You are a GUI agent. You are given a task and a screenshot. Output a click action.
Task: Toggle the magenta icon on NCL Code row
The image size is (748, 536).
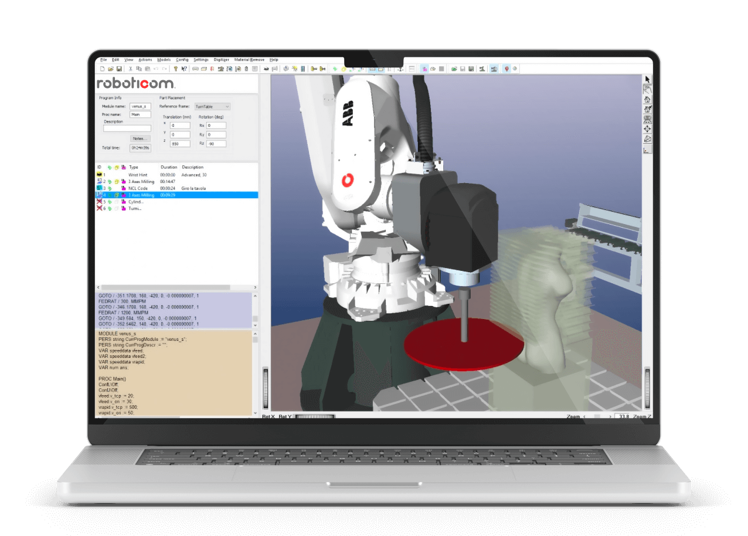coord(123,188)
